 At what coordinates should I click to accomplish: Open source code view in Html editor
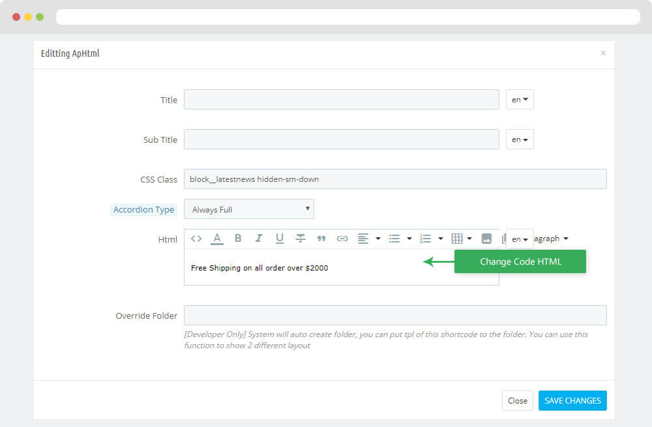click(196, 239)
